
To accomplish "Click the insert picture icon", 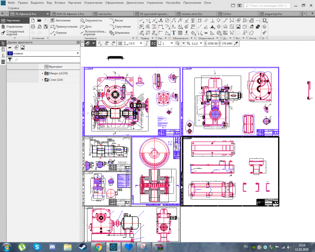I will (238, 26).
